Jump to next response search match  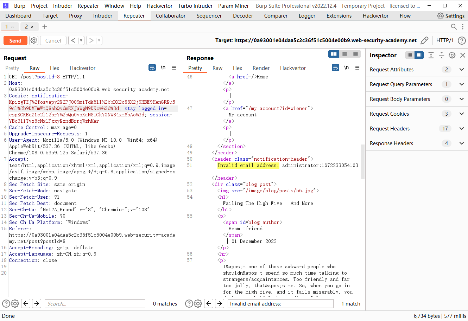(x=220, y=303)
